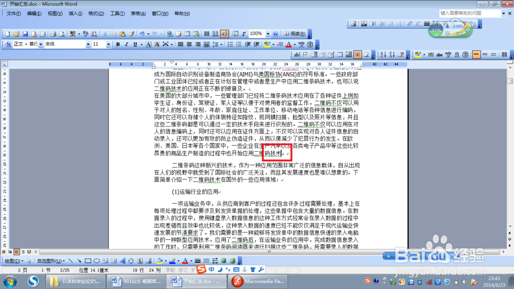
Task: Open the 视图(V) menu
Action: click(x=55, y=13)
